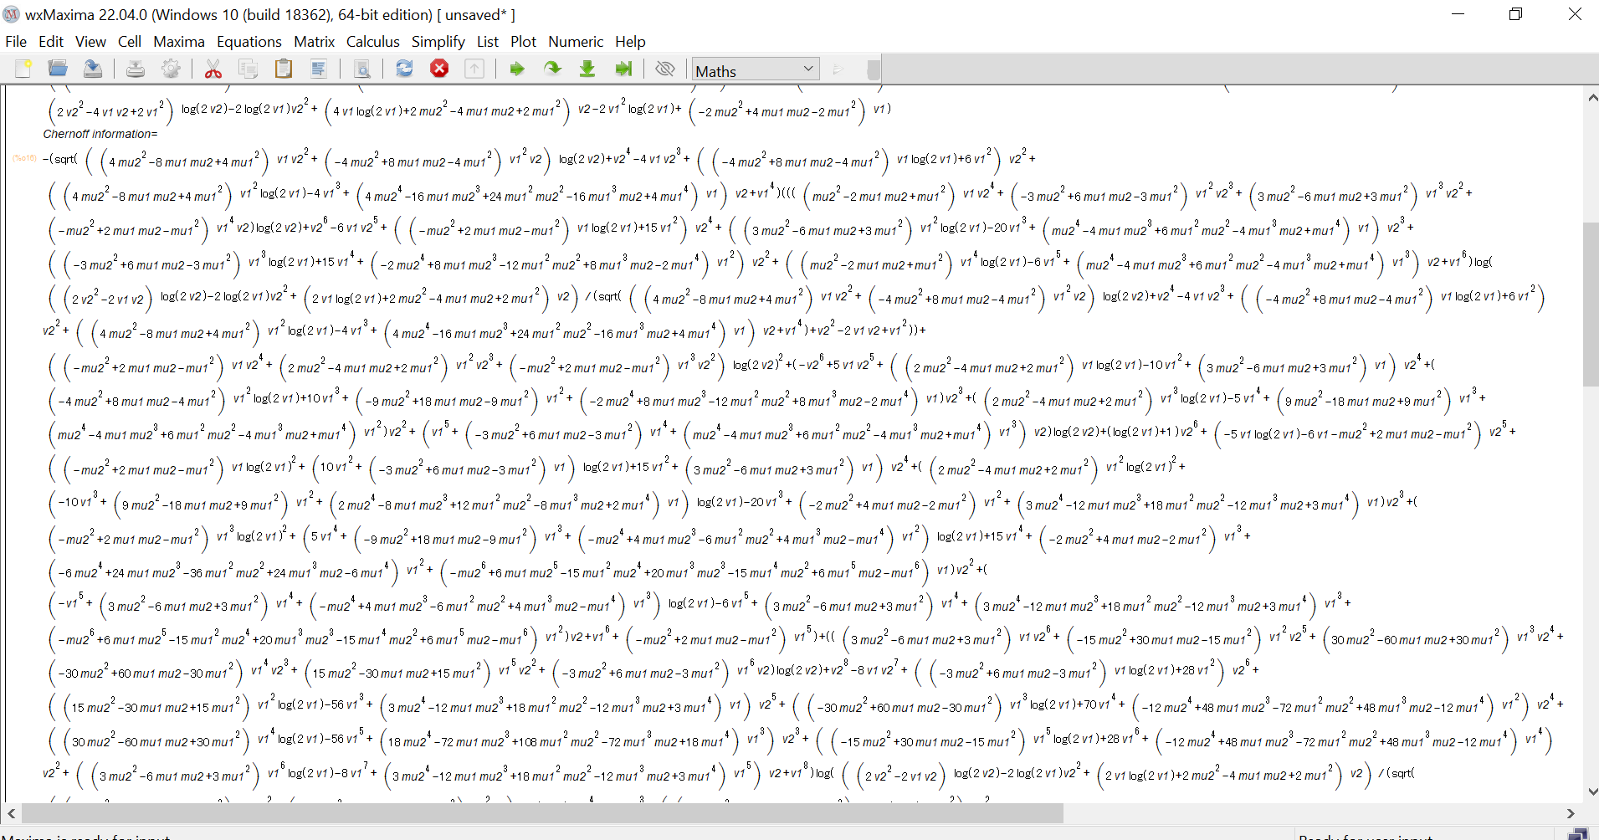Click the vertical scrollbar up arrow
Viewport: 1599px width, 840px height.
[x=1591, y=98]
